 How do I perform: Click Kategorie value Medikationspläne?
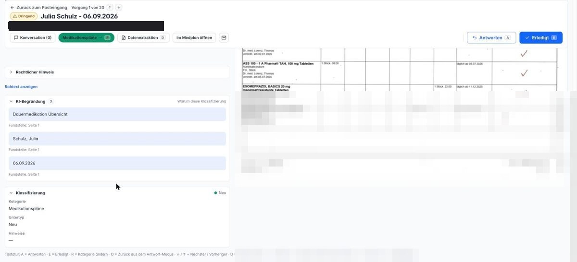pos(26,209)
